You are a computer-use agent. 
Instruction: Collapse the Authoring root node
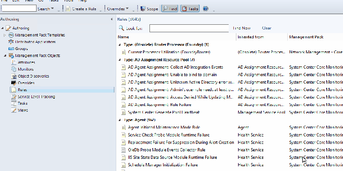coord(2,28)
